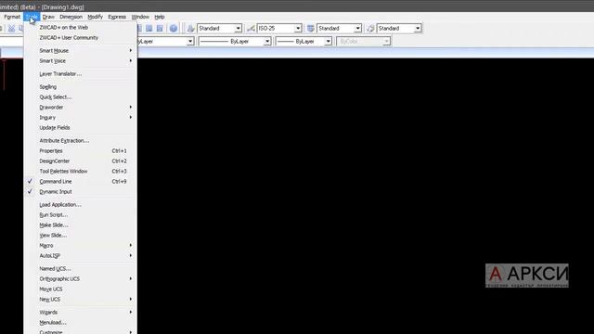Open Tool Palettes Window (Ctrl+3)
The height and width of the screenshot is (334, 594).
pos(81,171)
